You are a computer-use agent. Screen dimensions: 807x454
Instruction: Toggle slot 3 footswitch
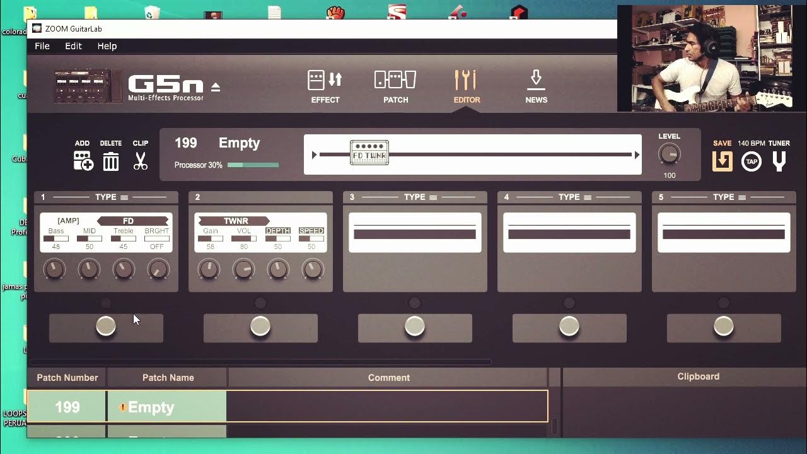pos(415,327)
